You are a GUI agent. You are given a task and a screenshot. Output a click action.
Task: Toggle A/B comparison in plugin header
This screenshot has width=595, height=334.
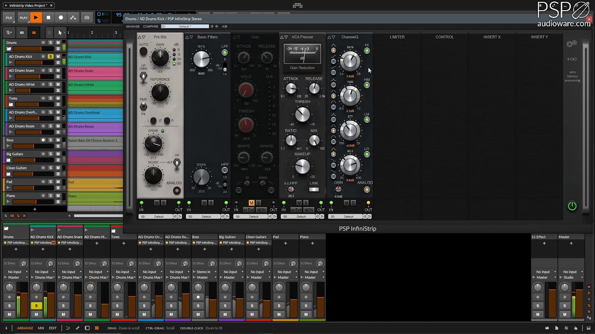click(x=225, y=26)
